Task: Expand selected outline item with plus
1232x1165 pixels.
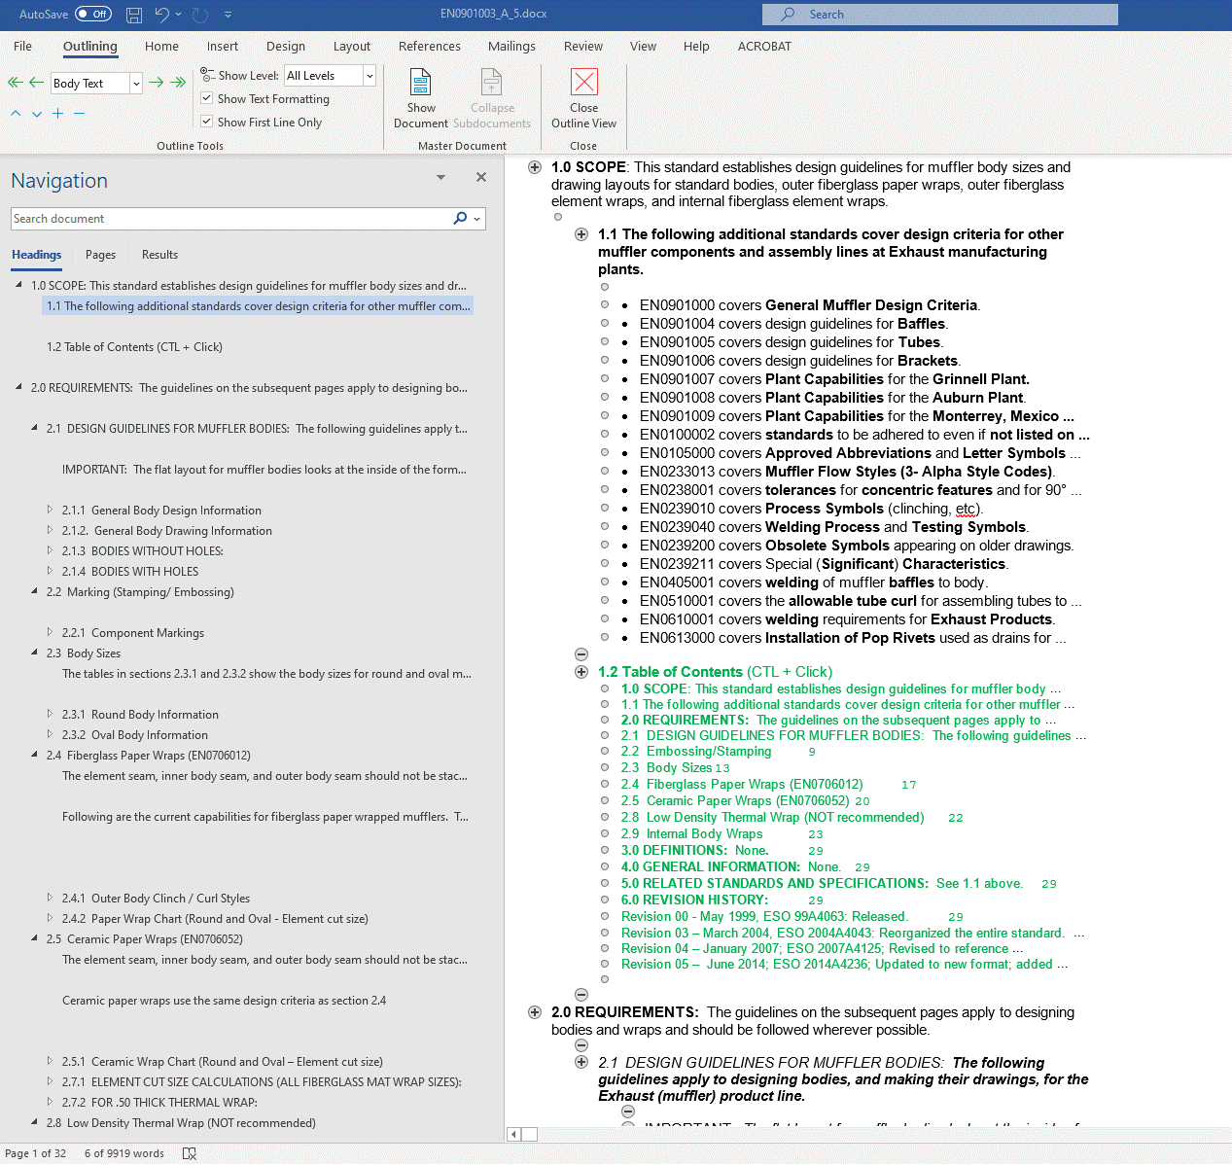Action: pyautogui.click(x=58, y=114)
